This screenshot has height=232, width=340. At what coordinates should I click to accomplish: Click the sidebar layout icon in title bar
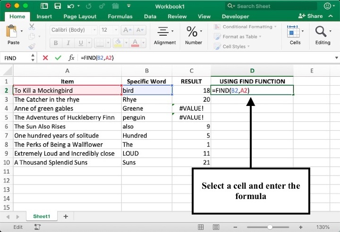point(44,6)
